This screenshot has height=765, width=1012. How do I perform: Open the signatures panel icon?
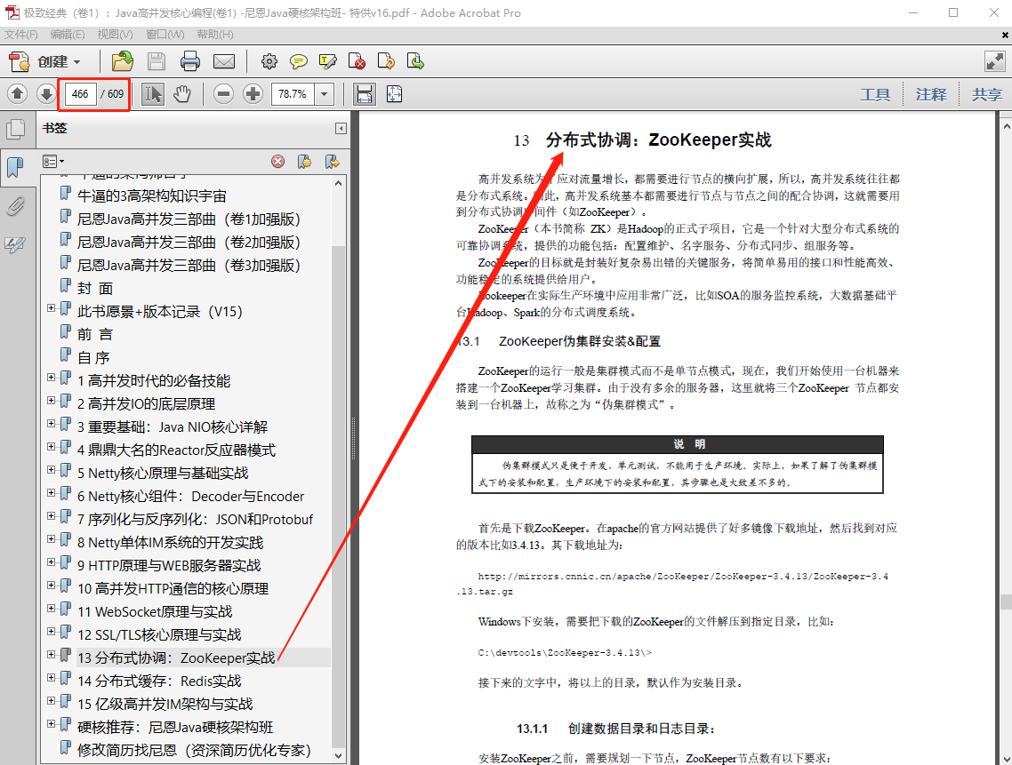point(15,244)
